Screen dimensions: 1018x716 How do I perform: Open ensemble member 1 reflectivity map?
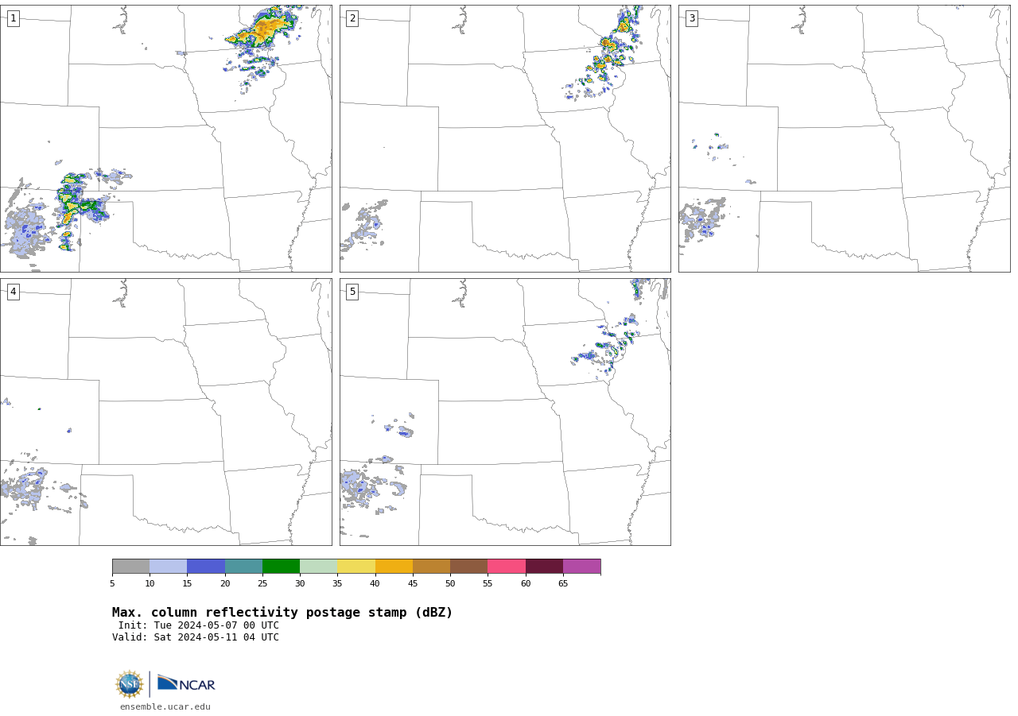coord(166,138)
